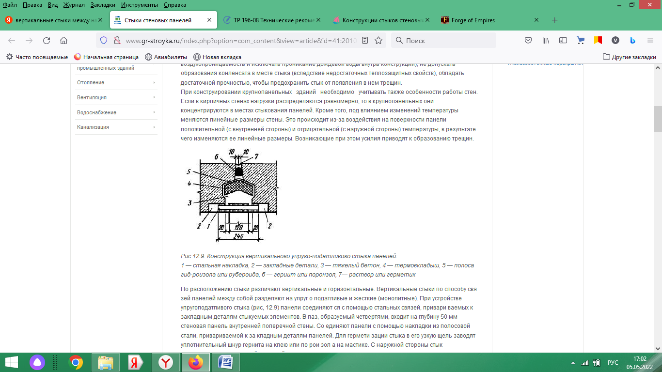
Task: Go back to the previous page
Action: click(12, 41)
